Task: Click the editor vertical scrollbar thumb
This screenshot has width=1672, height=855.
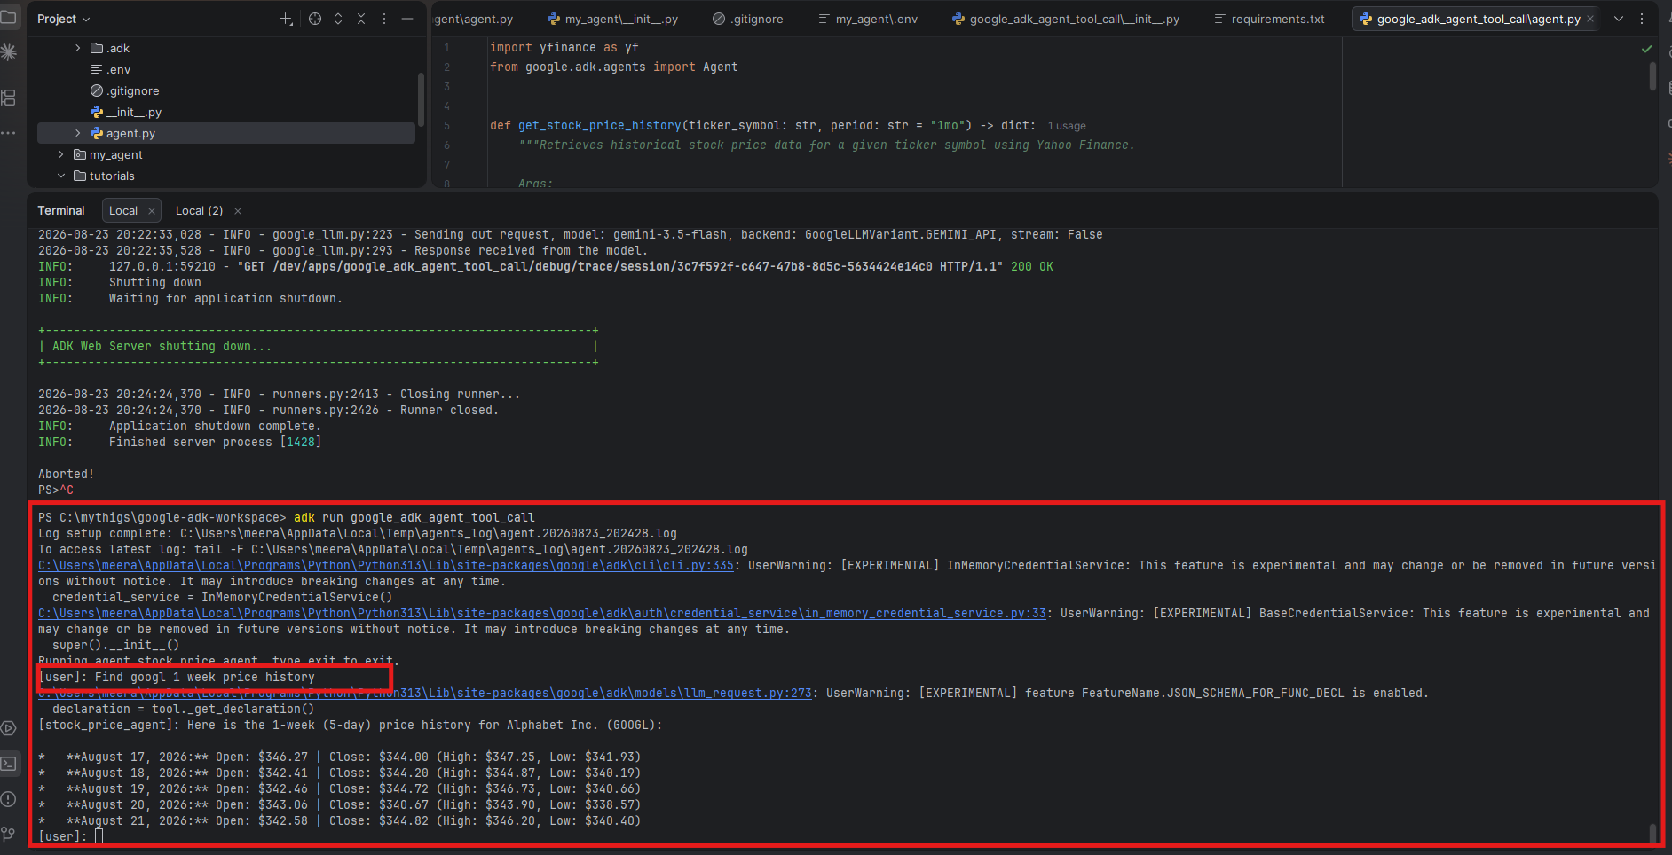Action: point(1652,75)
